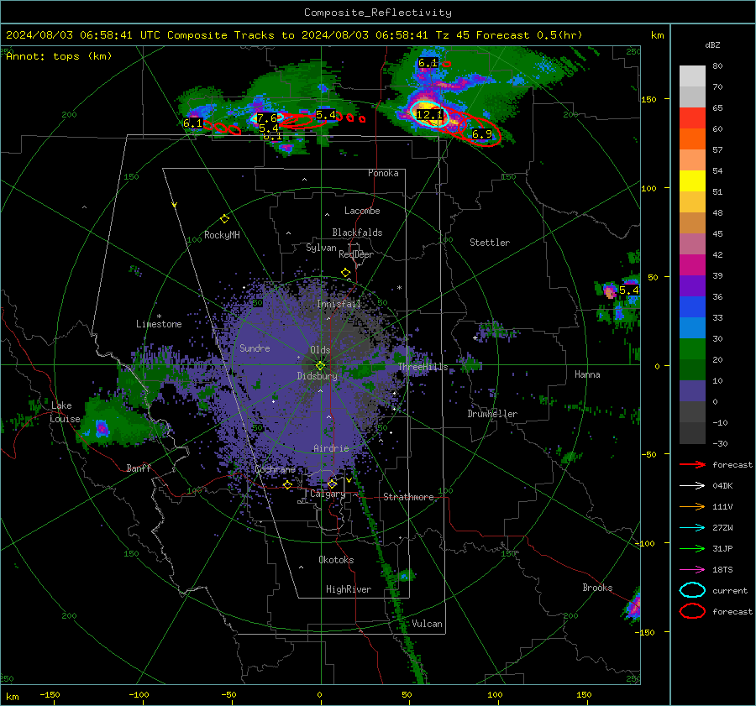Image resolution: width=756 pixels, height=706 pixels.
Task: Click the dBZ legend heading
Action: click(712, 45)
